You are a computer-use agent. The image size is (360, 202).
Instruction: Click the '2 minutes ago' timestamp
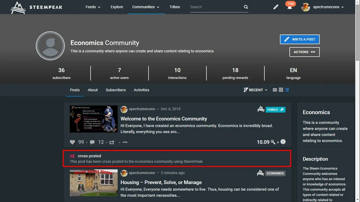point(173,173)
